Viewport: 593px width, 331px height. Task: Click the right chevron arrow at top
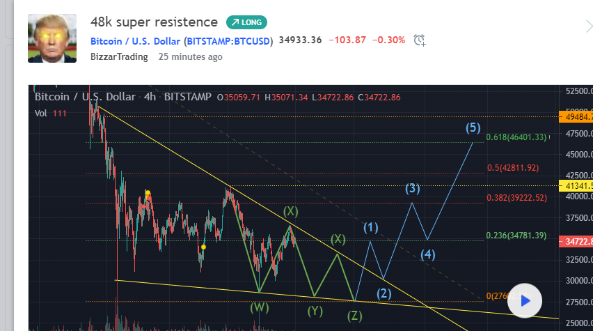click(x=587, y=26)
